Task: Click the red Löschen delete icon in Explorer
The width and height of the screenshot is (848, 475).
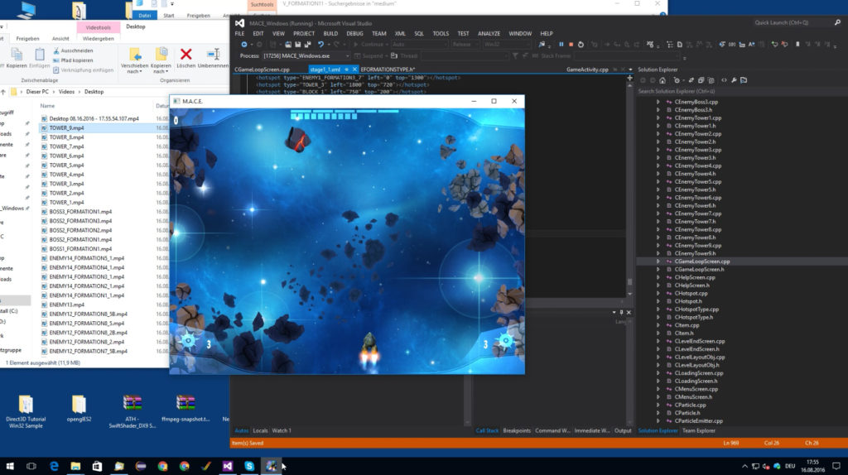Action: pos(186,54)
